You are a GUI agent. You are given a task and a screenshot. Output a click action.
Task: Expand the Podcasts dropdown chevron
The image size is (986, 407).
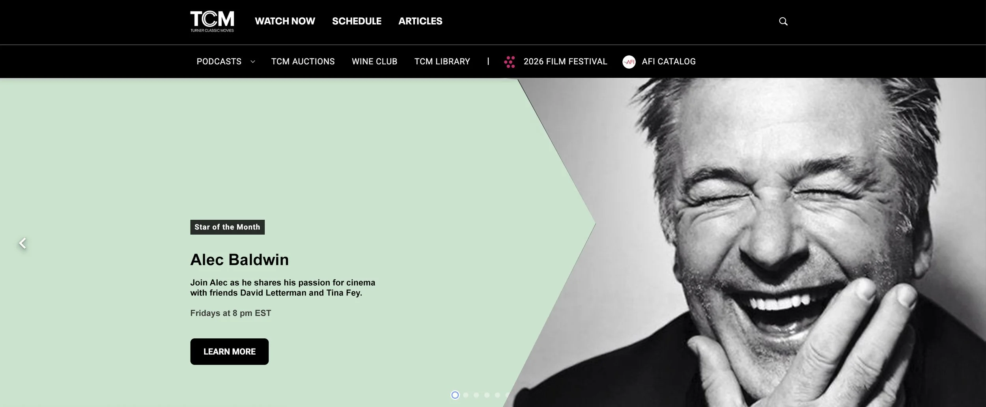(x=253, y=62)
